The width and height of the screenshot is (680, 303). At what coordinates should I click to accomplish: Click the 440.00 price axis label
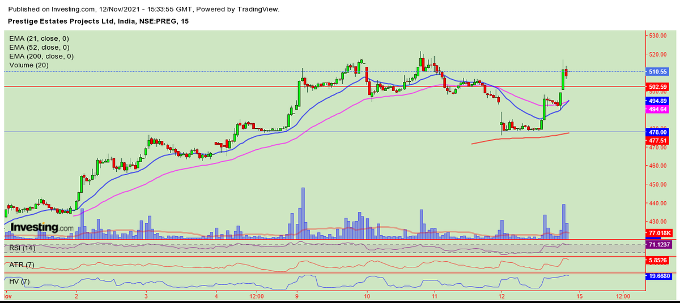(x=657, y=204)
